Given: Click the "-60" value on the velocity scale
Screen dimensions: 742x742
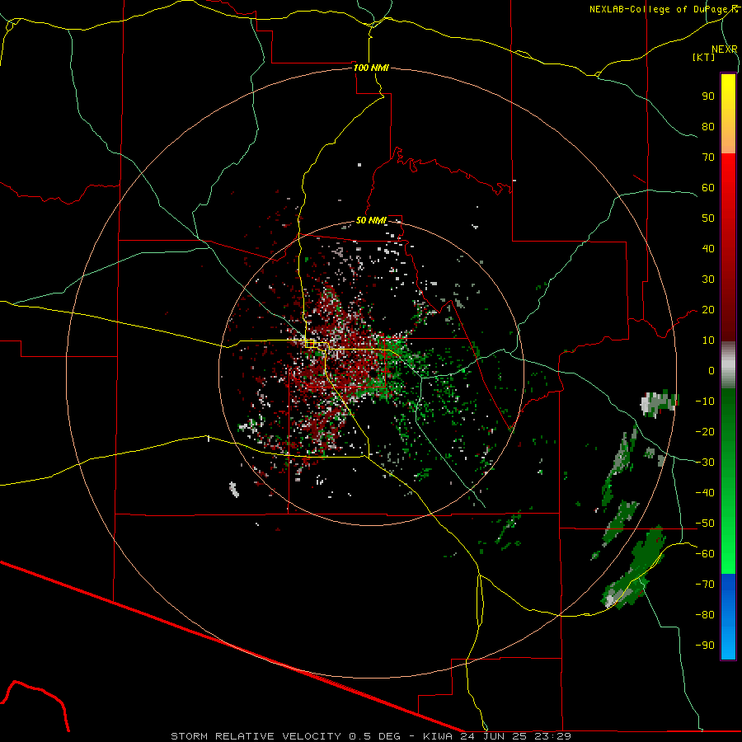Looking at the screenshot, I should [705, 554].
